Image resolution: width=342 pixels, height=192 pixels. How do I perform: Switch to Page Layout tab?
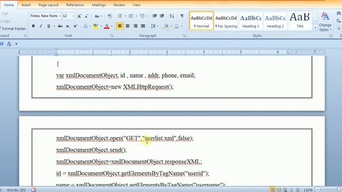(x=48, y=5)
